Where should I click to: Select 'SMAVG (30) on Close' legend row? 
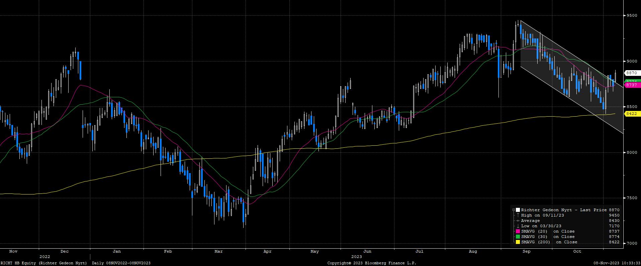click(x=566, y=237)
